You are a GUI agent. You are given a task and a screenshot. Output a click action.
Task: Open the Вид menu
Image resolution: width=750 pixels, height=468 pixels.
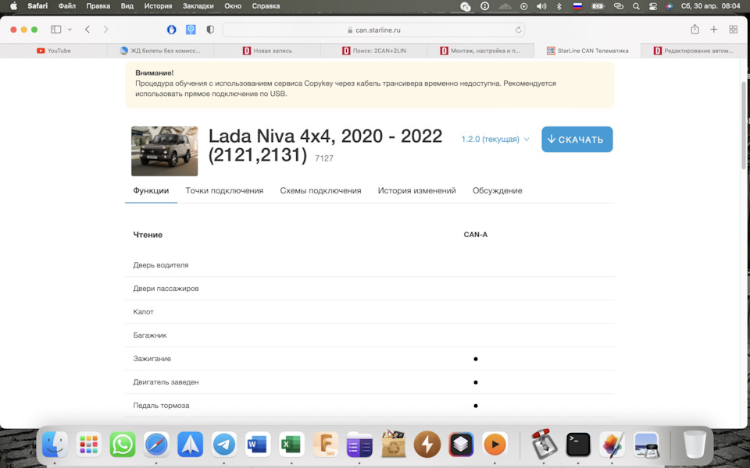[127, 6]
